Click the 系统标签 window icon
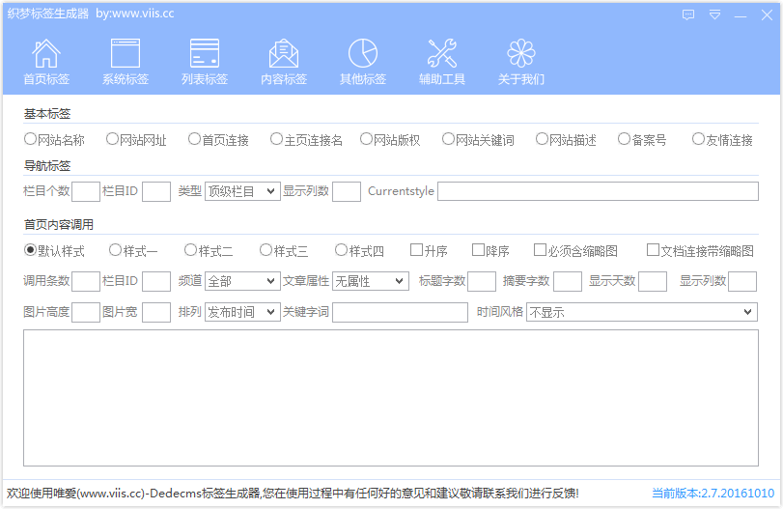Screen dimensions: 783x509 coord(126,54)
